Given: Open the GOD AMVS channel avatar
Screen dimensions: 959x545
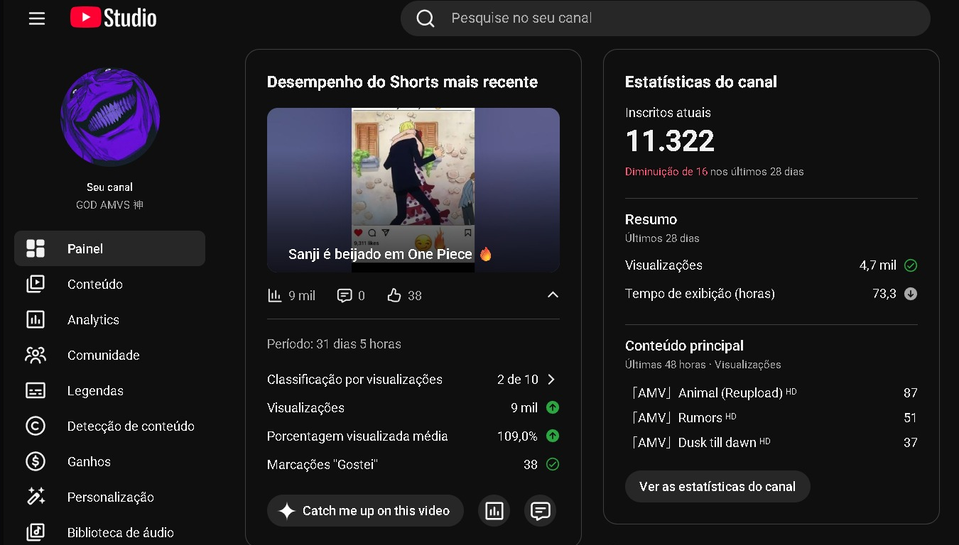Looking at the screenshot, I should point(110,117).
